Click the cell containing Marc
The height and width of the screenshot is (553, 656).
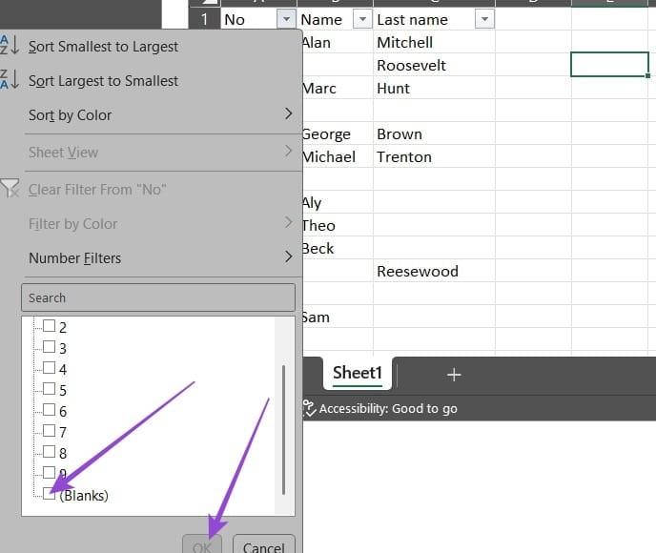(x=338, y=89)
